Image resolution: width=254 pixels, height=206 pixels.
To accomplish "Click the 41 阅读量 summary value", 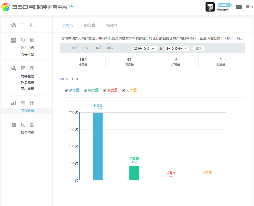I will (x=129, y=59).
